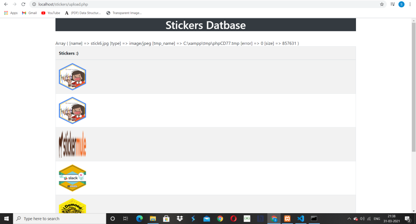Open Chrome's three-dot menu
This screenshot has height=224, width=416.
coord(410,4)
